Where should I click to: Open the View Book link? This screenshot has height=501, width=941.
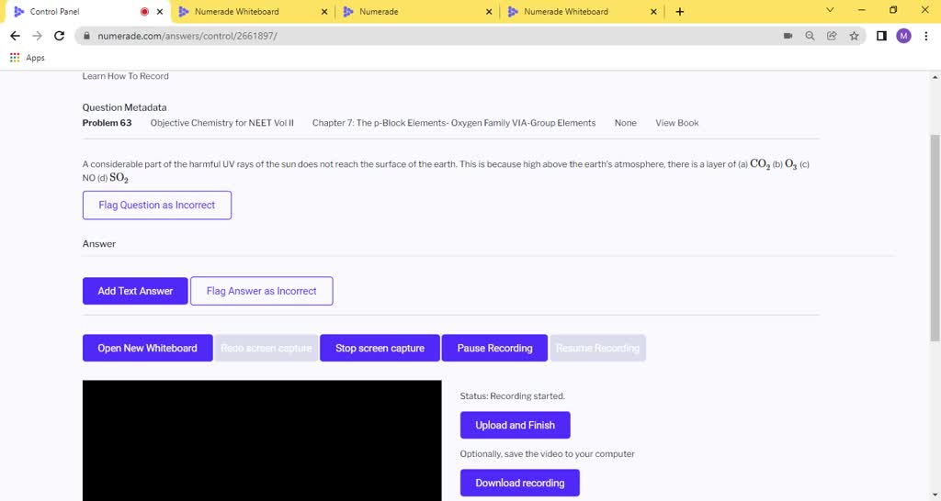click(x=676, y=123)
